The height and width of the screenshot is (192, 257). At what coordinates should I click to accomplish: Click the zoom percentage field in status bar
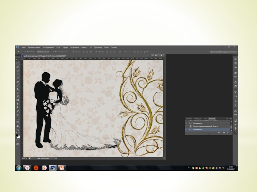coord(24,158)
